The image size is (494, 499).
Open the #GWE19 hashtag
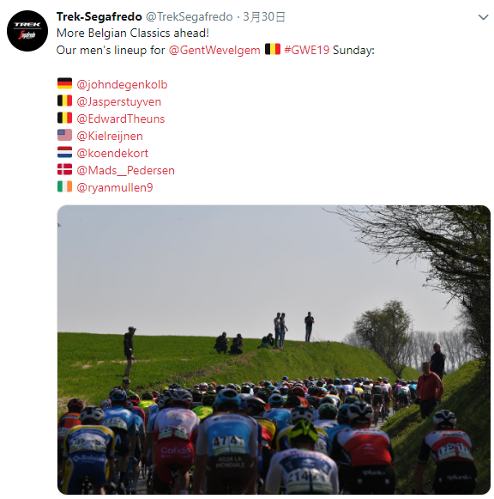coord(306,51)
